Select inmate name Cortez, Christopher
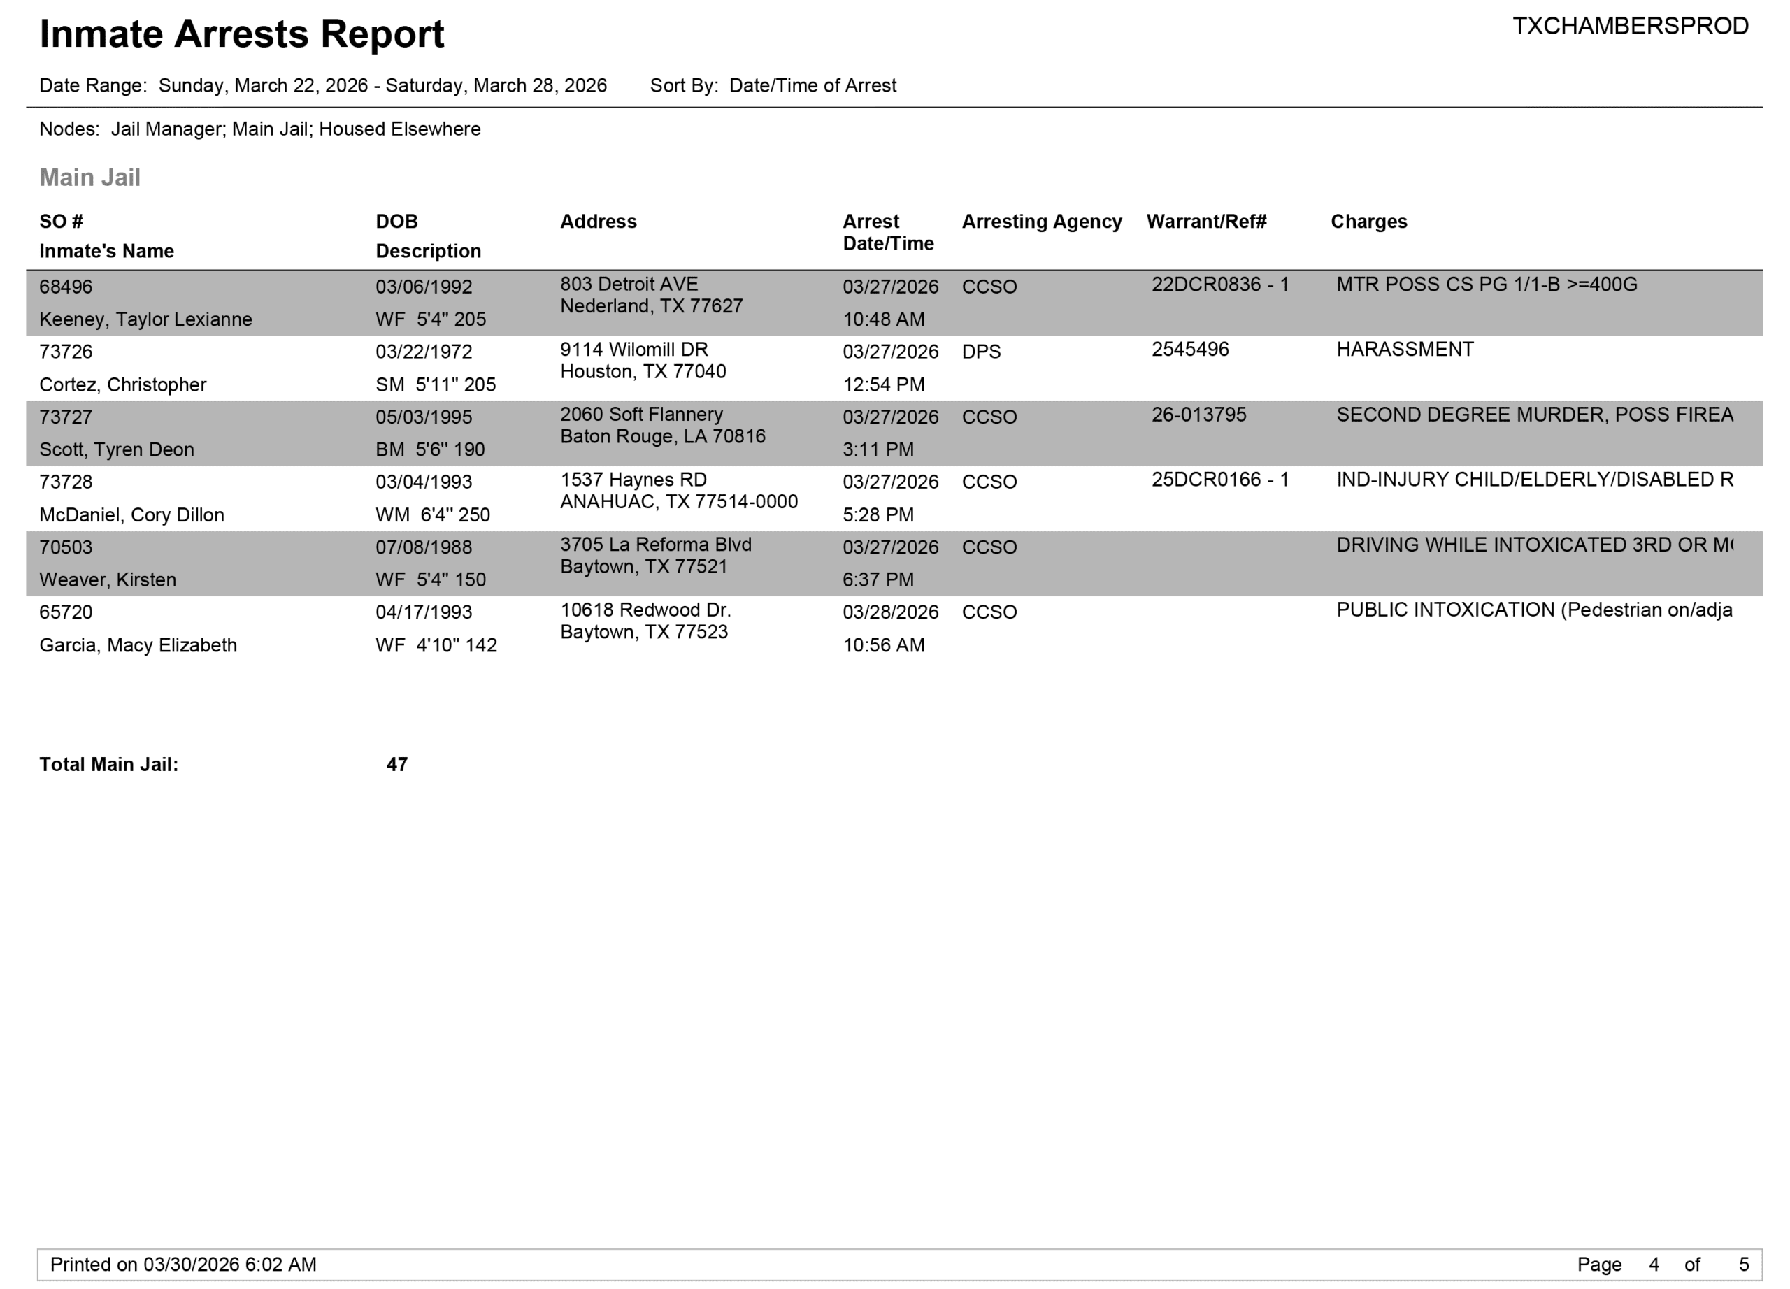 pyautogui.click(x=123, y=385)
